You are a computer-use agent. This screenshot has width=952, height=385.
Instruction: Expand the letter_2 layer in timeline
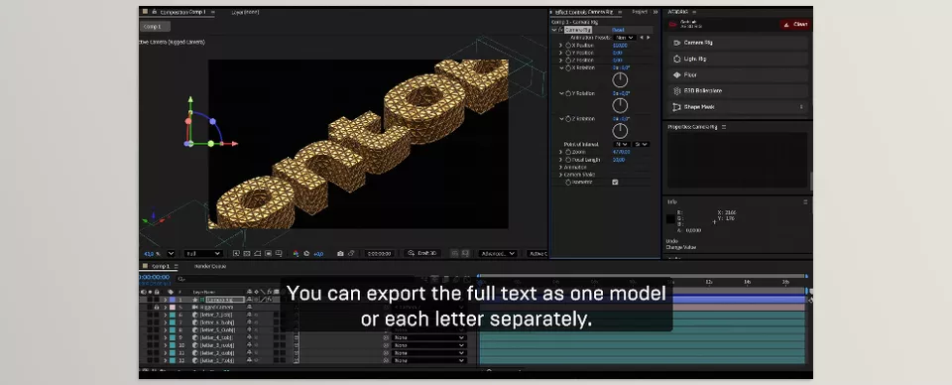[166, 353]
